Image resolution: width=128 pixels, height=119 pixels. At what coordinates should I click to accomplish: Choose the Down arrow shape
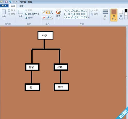[66, 17]
